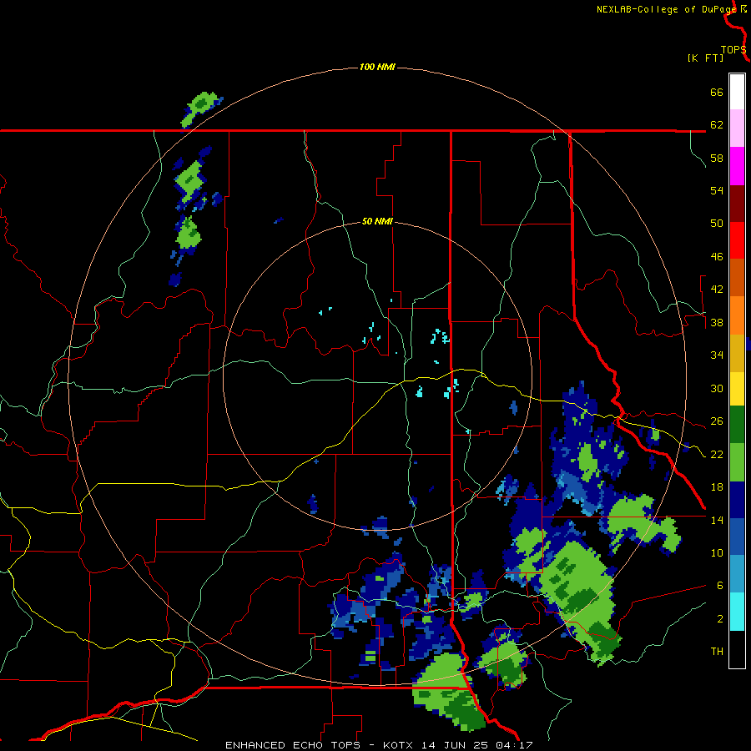Click the legend value 54
The width and height of the screenshot is (751, 751).
717,190
